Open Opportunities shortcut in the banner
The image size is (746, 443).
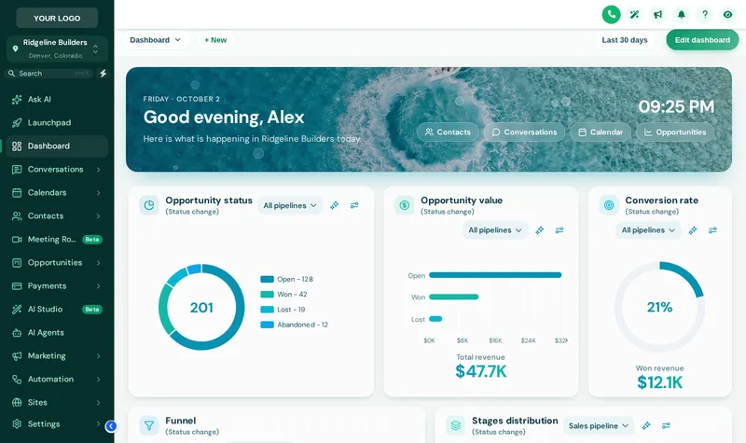(675, 132)
